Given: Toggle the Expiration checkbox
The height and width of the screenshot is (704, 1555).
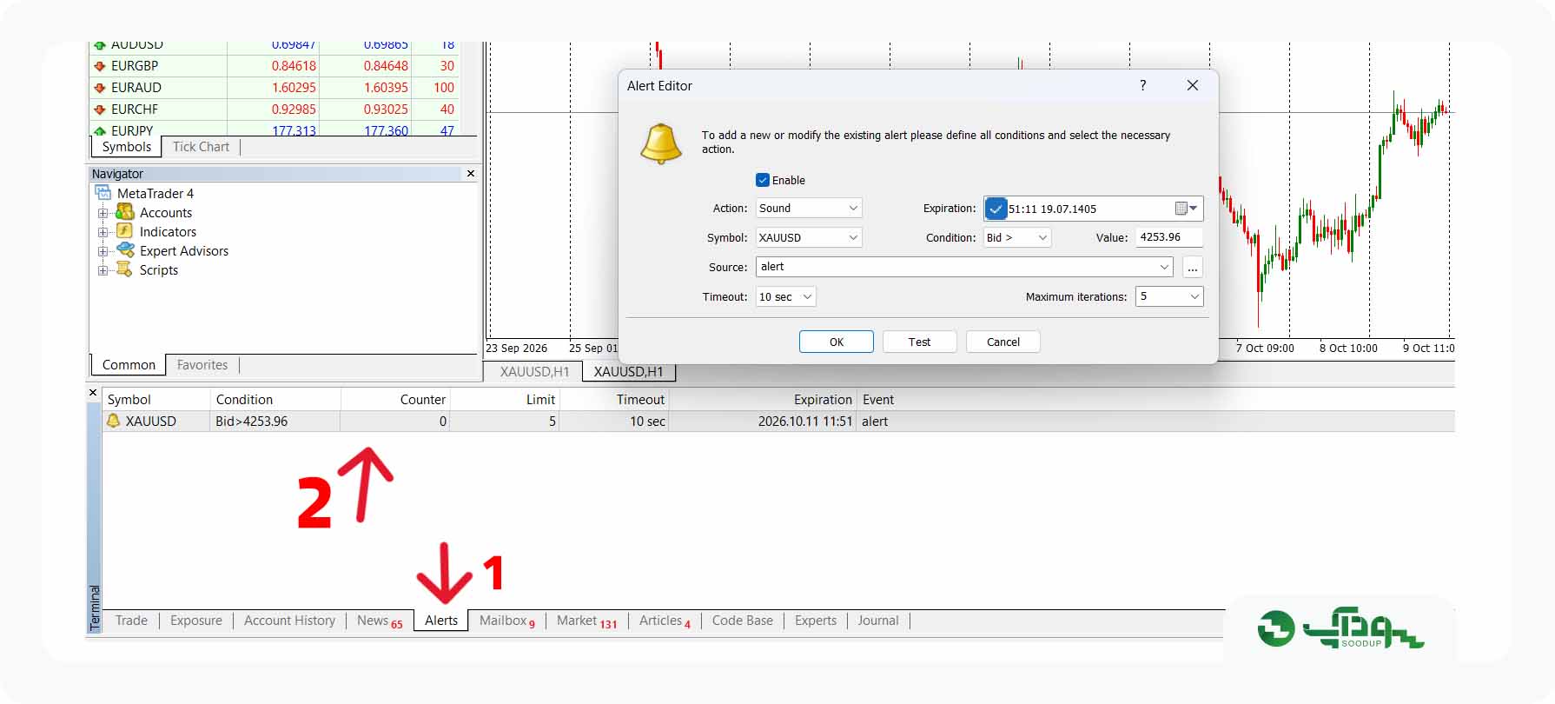Looking at the screenshot, I should (x=996, y=209).
